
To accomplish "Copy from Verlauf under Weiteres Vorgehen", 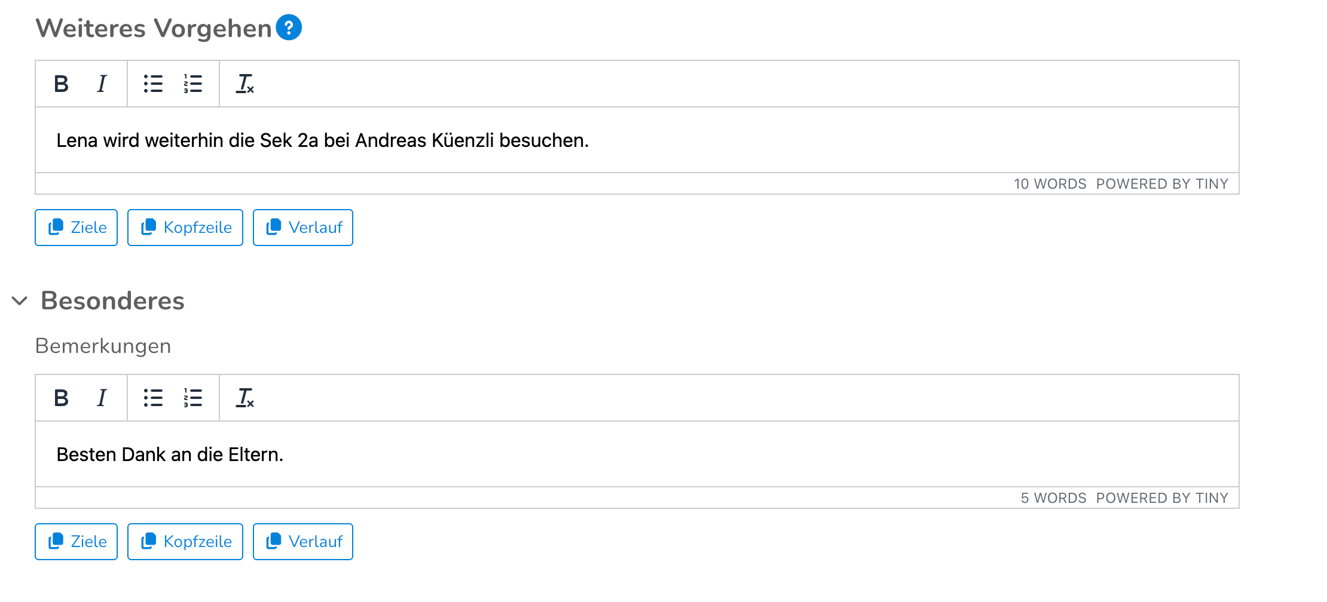I will pyautogui.click(x=303, y=228).
